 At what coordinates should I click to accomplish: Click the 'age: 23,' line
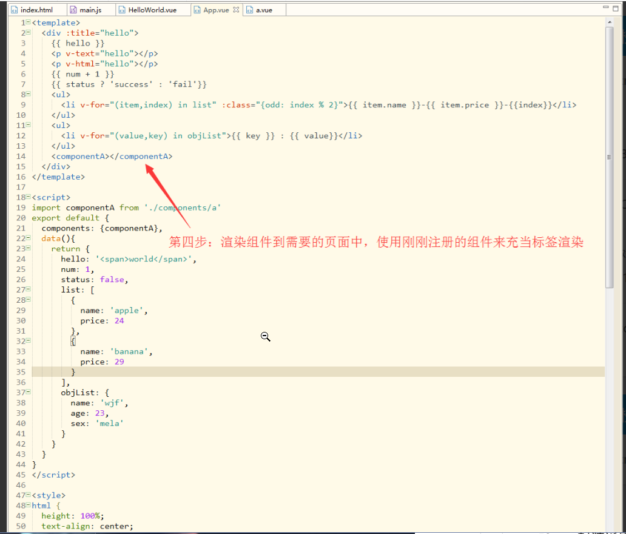(x=90, y=413)
